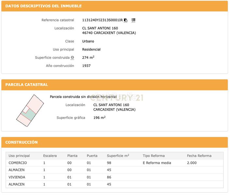This screenshot has height=195, width=233.
Task: Click the Fecha Reforma column header
Action: pos(199,156)
